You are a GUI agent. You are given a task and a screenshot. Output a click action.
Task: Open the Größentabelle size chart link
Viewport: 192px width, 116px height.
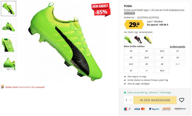click(177, 47)
